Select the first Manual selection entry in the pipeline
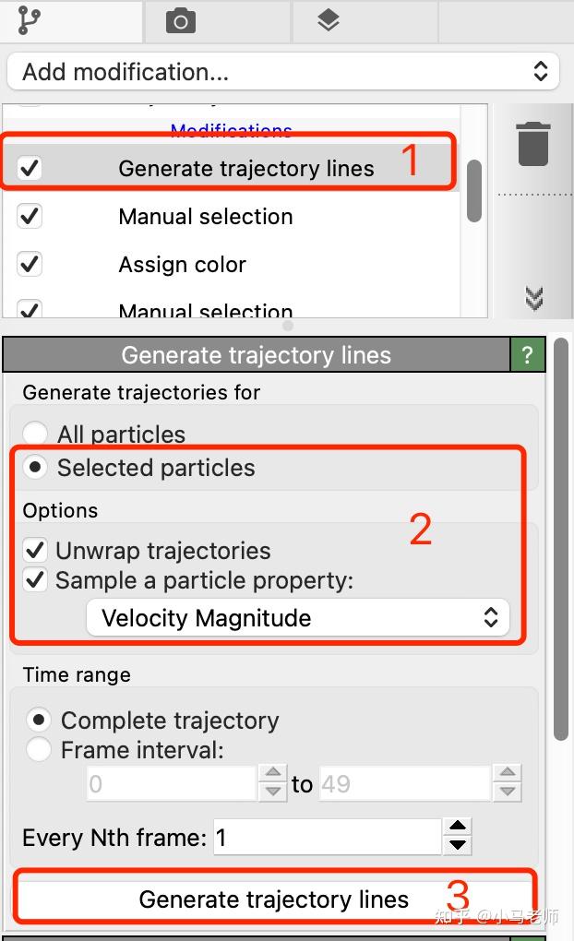Viewport: 574px width, 941px height. (205, 217)
